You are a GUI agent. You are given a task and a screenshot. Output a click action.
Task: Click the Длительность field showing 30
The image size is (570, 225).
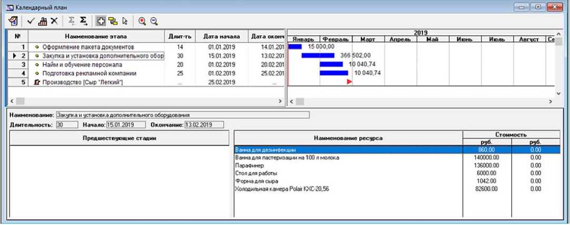67,125
